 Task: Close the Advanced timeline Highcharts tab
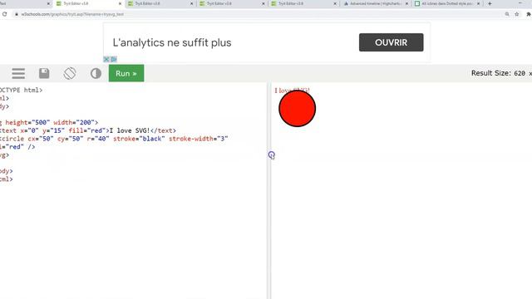coord(406,3)
